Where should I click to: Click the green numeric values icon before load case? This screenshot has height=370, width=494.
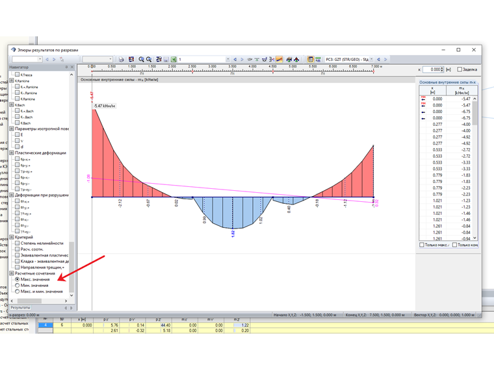coord(318,59)
